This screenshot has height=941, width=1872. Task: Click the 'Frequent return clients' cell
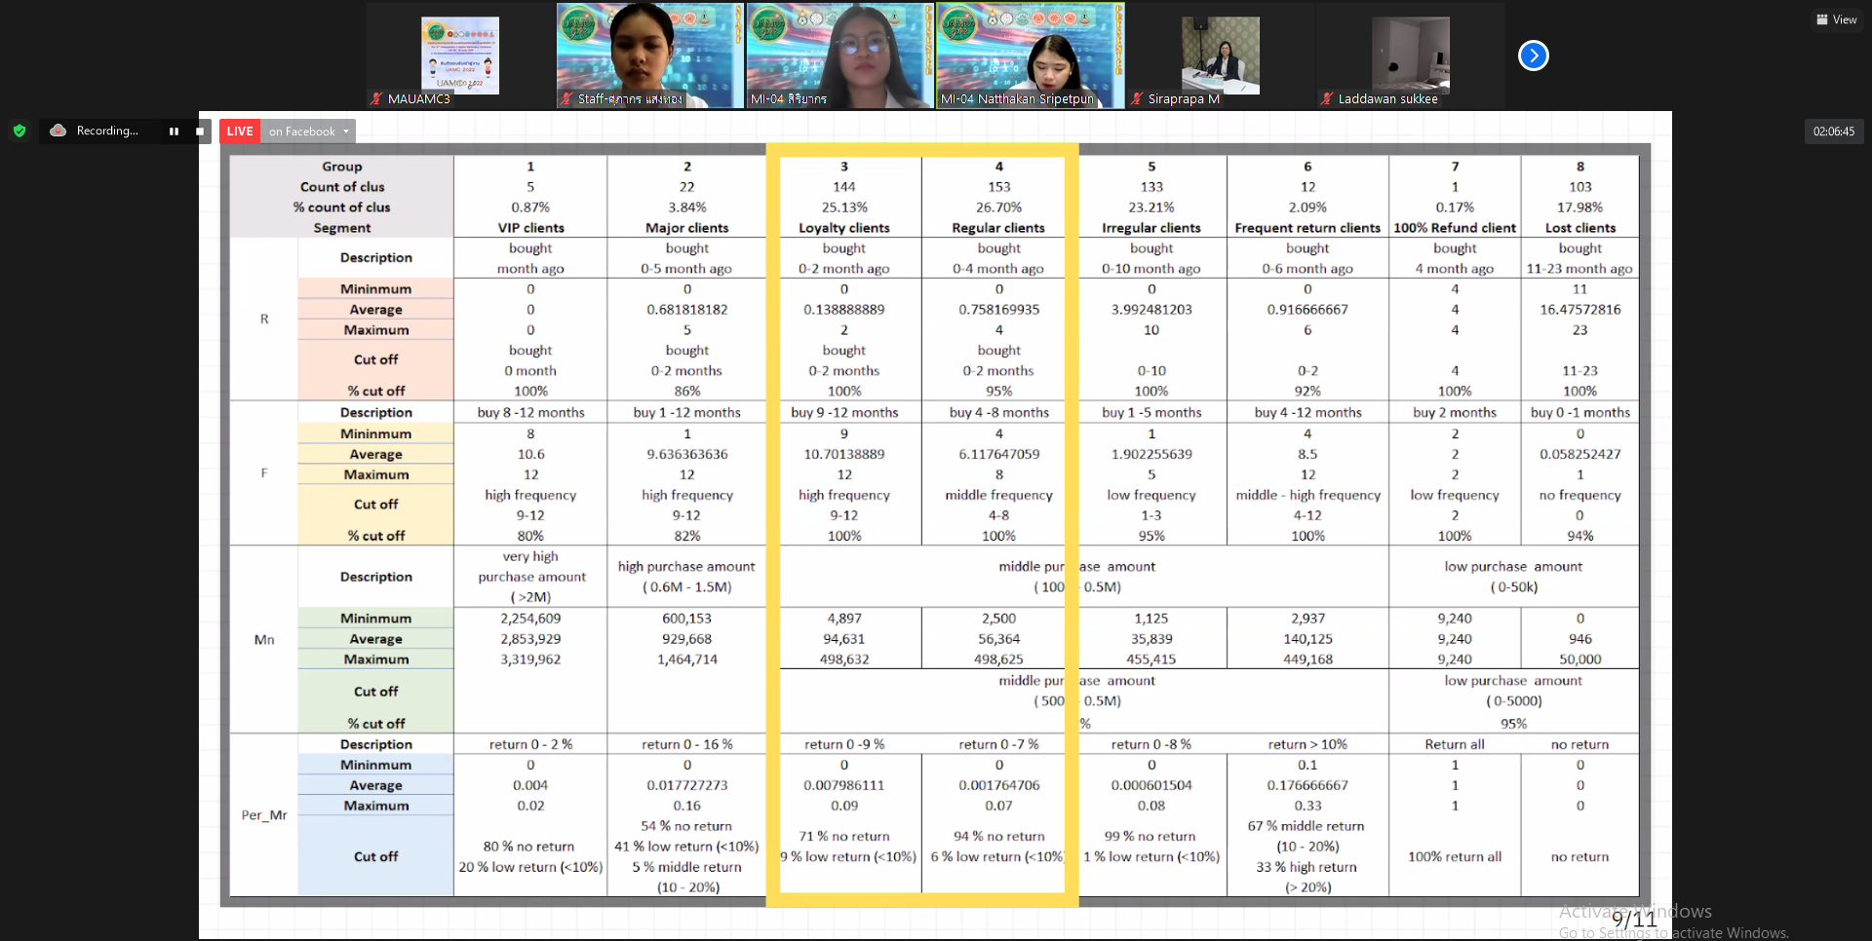pyautogui.click(x=1307, y=228)
